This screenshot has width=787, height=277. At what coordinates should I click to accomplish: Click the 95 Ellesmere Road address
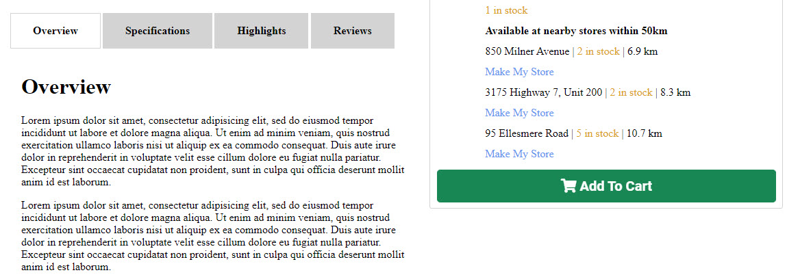tap(526, 133)
